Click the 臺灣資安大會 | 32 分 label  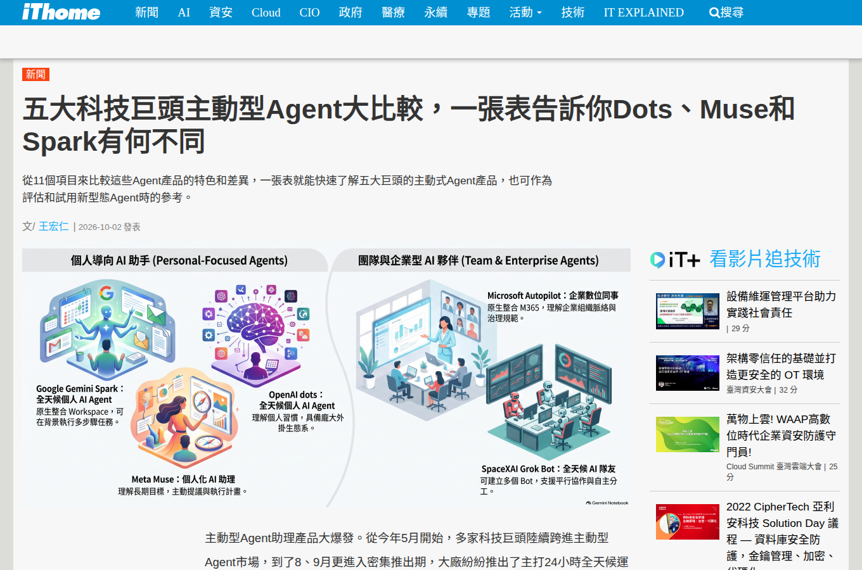point(762,390)
